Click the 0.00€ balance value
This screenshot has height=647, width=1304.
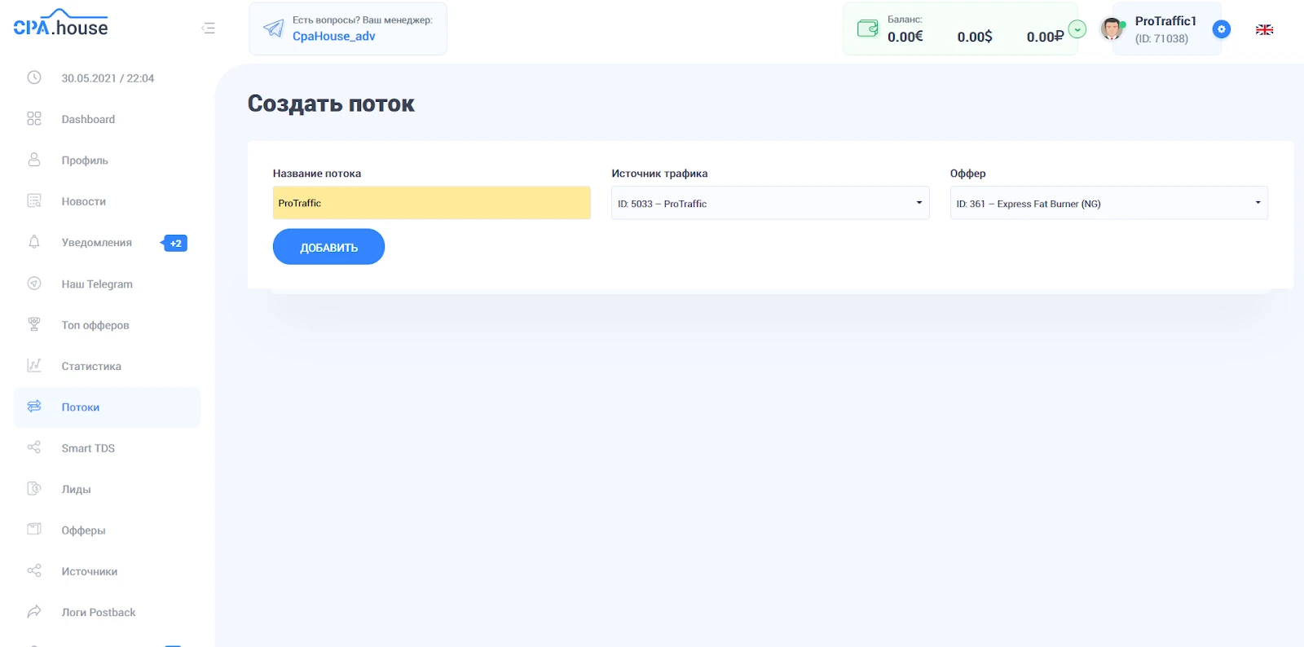tap(905, 37)
